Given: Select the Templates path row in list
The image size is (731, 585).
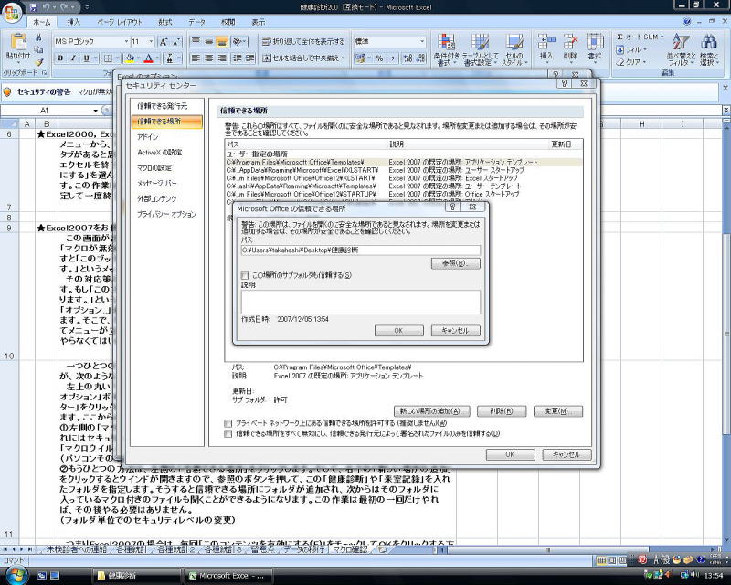Looking at the screenshot, I should click(x=404, y=163).
